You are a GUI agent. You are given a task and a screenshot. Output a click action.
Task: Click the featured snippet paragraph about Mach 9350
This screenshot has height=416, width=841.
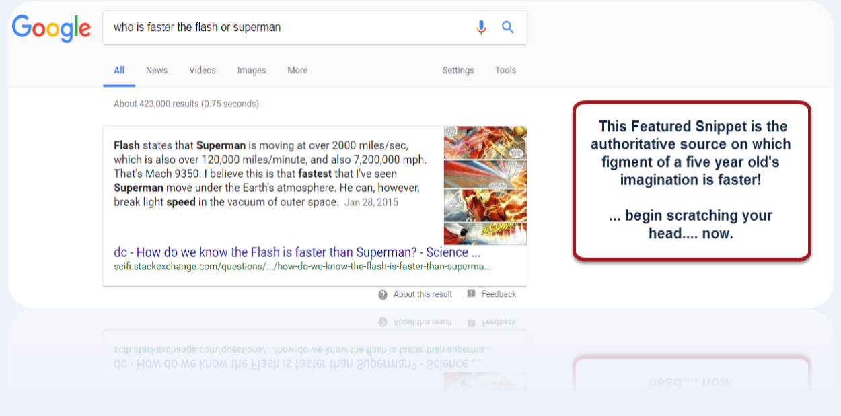[270, 174]
